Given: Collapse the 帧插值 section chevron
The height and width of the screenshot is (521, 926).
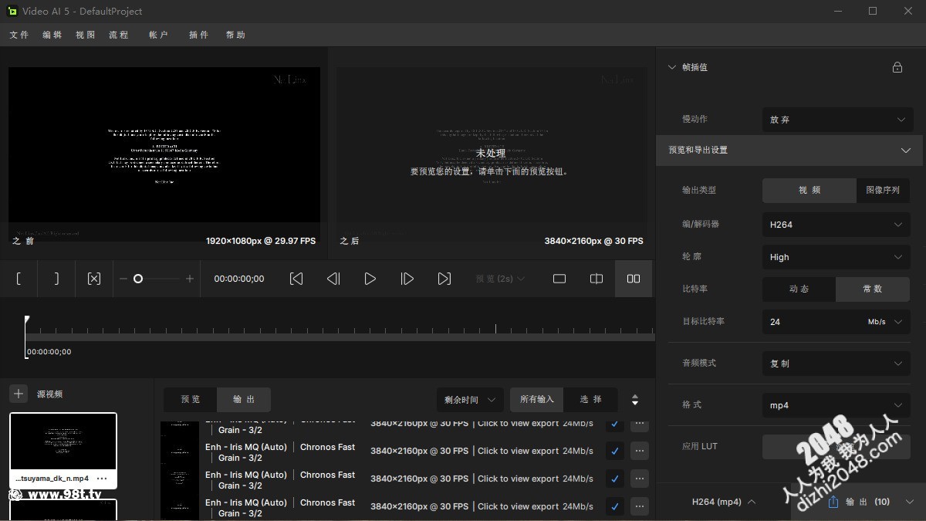Looking at the screenshot, I should 671,67.
